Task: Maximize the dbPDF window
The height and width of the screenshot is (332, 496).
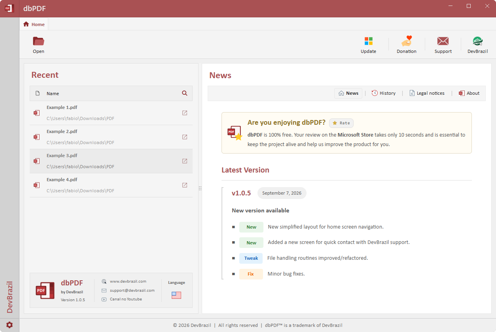Action: 469,6
